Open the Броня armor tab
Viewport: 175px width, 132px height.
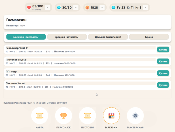pyautogui.click(x=149, y=37)
